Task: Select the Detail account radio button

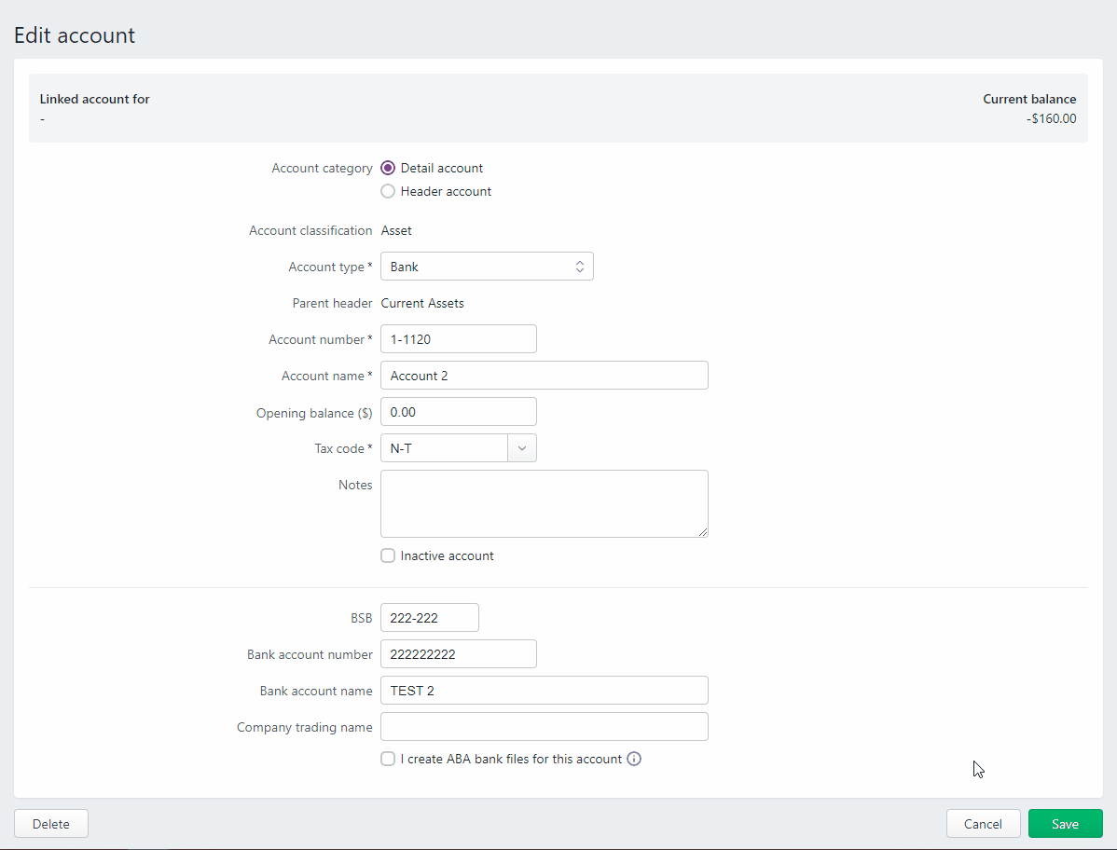Action: click(x=388, y=168)
